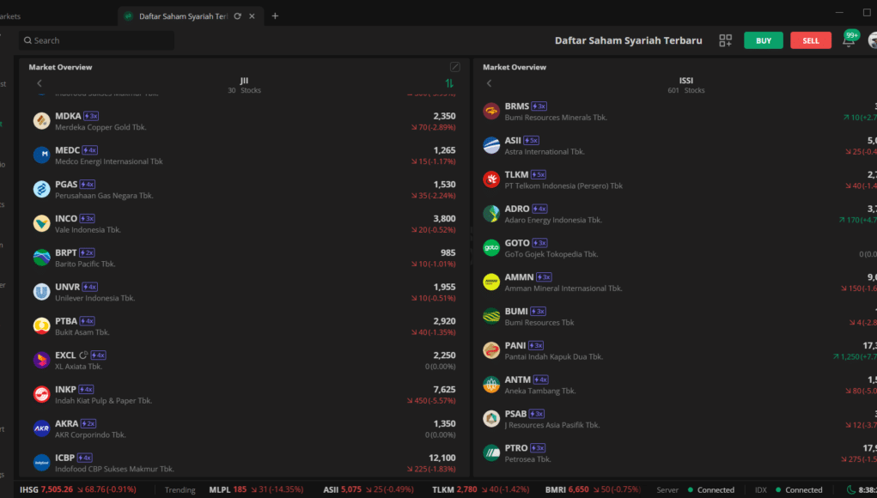
Task: Toggle the refresh icon on EXCL row
Action: (x=82, y=355)
